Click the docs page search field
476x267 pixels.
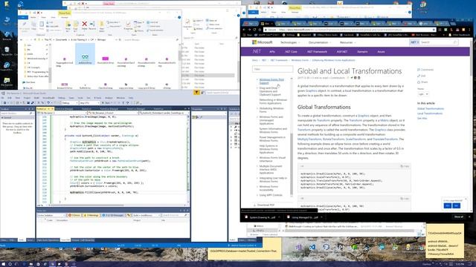point(439,42)
